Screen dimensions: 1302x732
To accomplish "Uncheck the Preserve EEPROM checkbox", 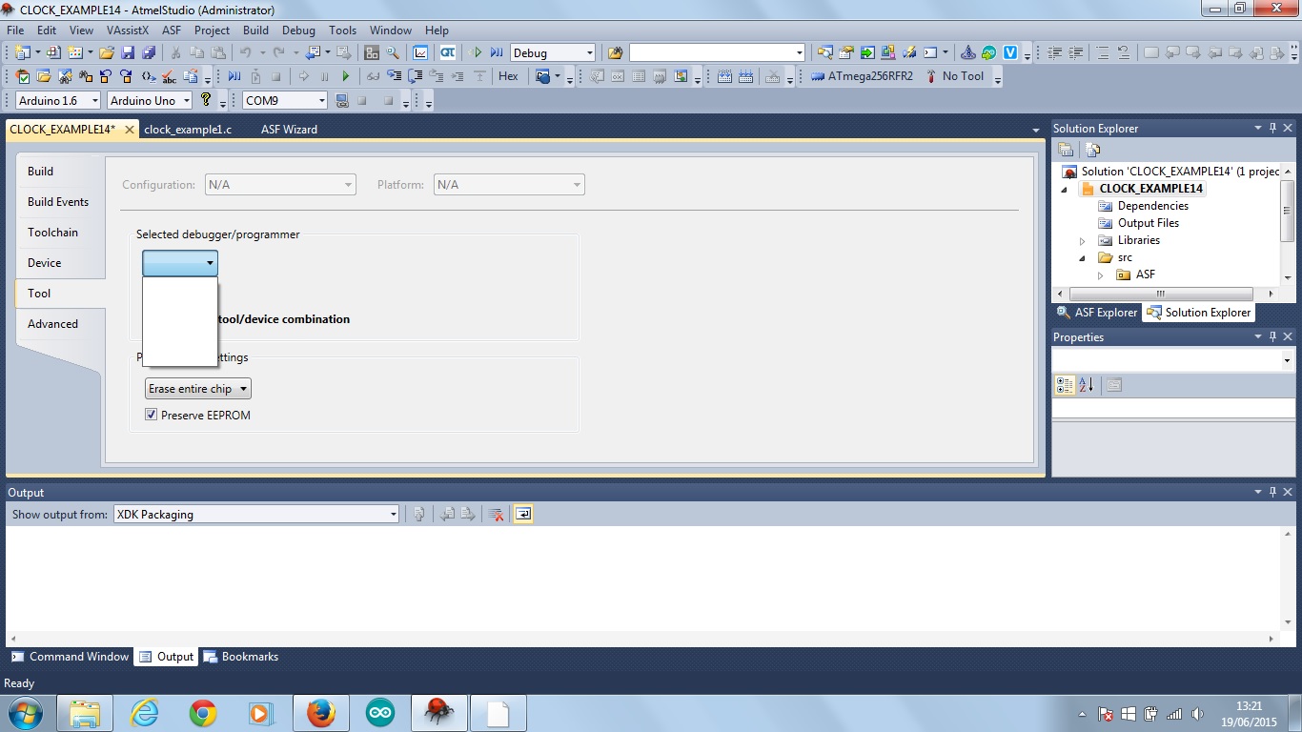I will click(151, 415).
